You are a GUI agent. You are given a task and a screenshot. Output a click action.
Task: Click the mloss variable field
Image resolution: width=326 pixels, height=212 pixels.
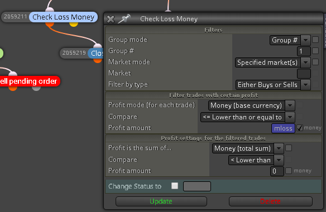click(x=283, y=128)
